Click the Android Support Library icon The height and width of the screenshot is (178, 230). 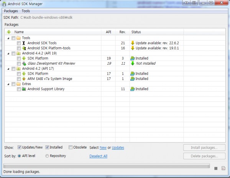pyautogui.click(x=24, y=89)
